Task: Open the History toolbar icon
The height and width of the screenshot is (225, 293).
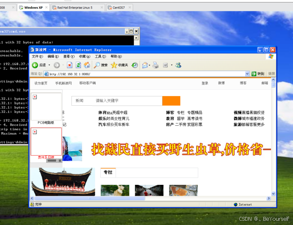Action: coord(135,65)
